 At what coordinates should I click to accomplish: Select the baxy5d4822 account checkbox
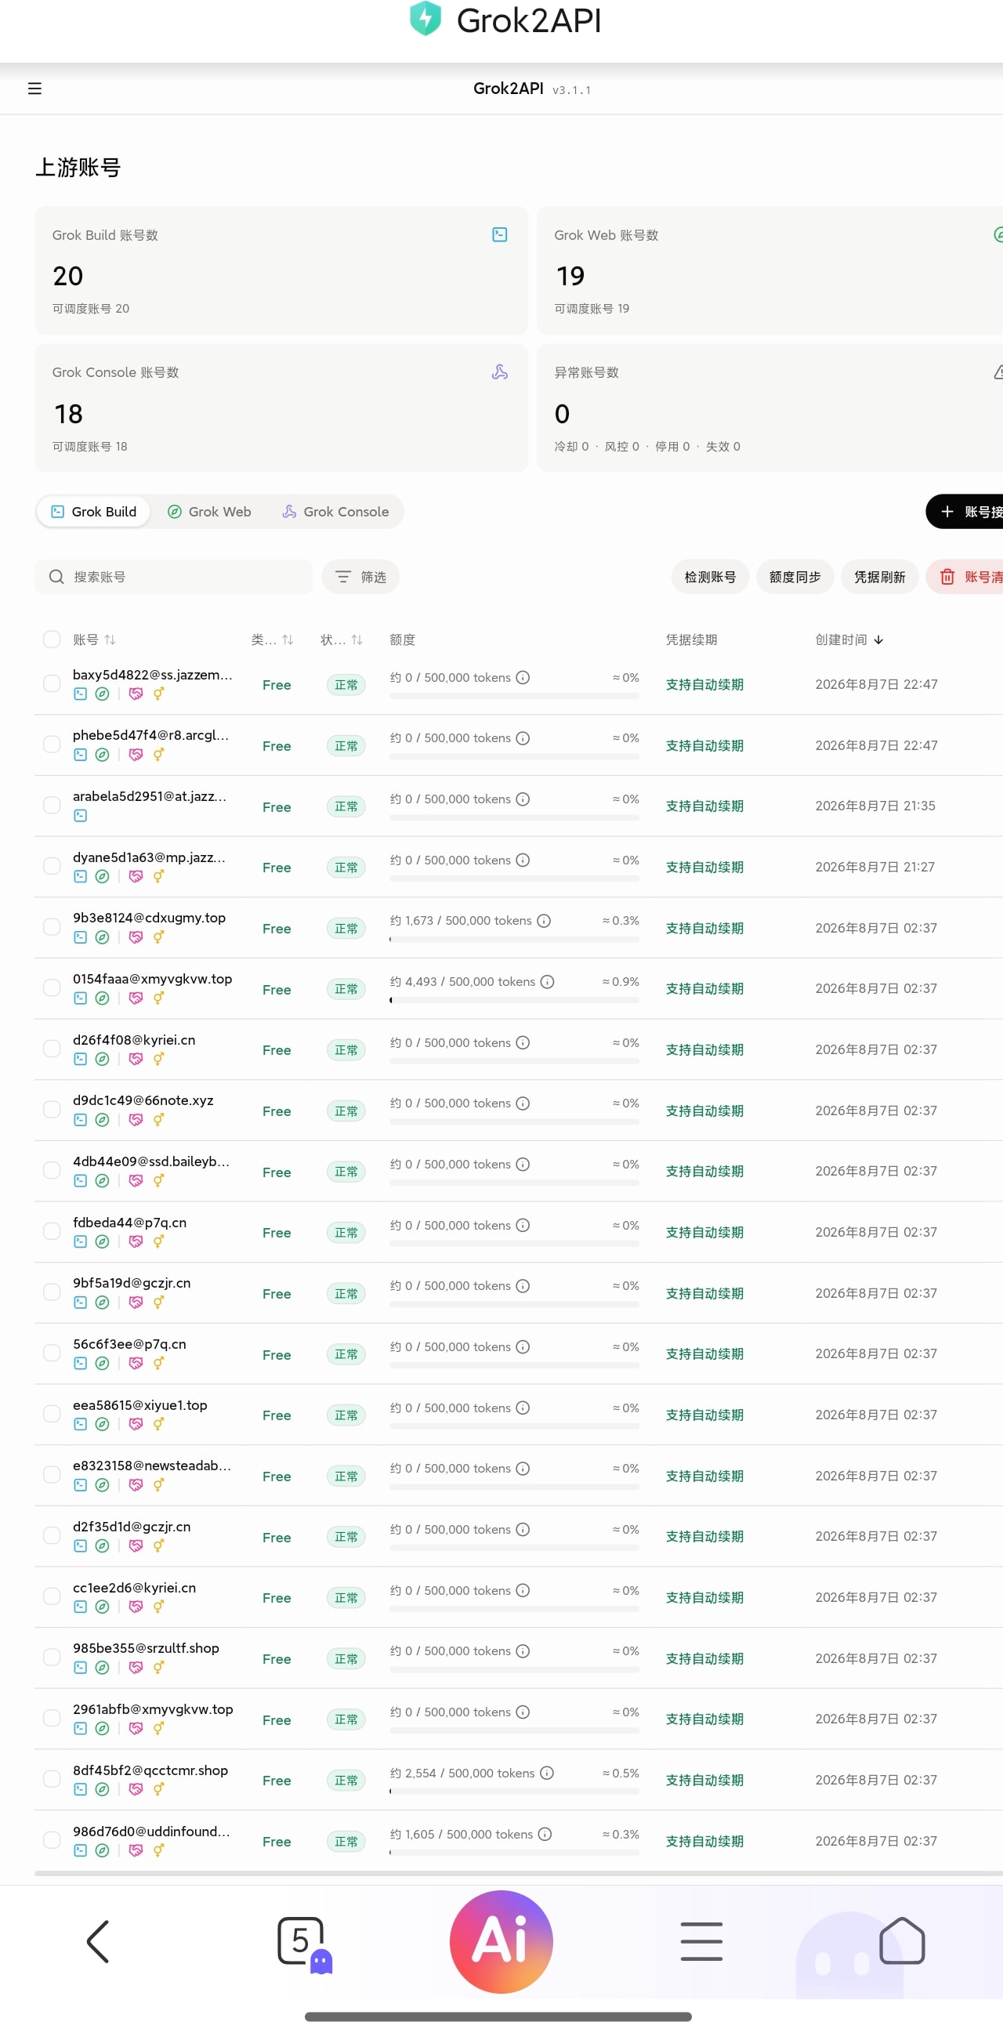(x=53, y=683)
